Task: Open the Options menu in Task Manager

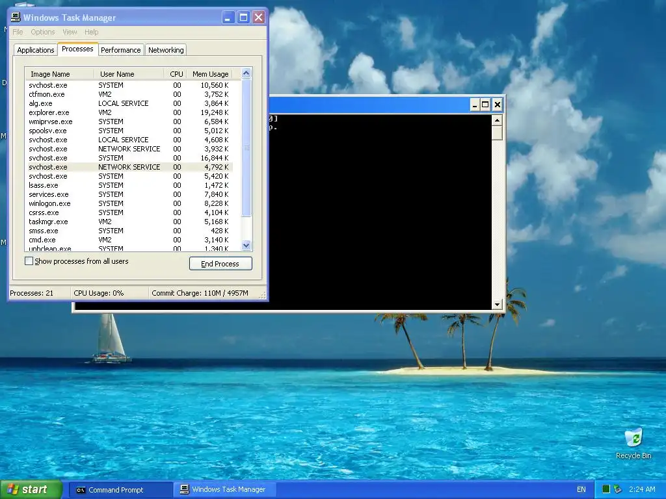Action: tap(42, 32)
